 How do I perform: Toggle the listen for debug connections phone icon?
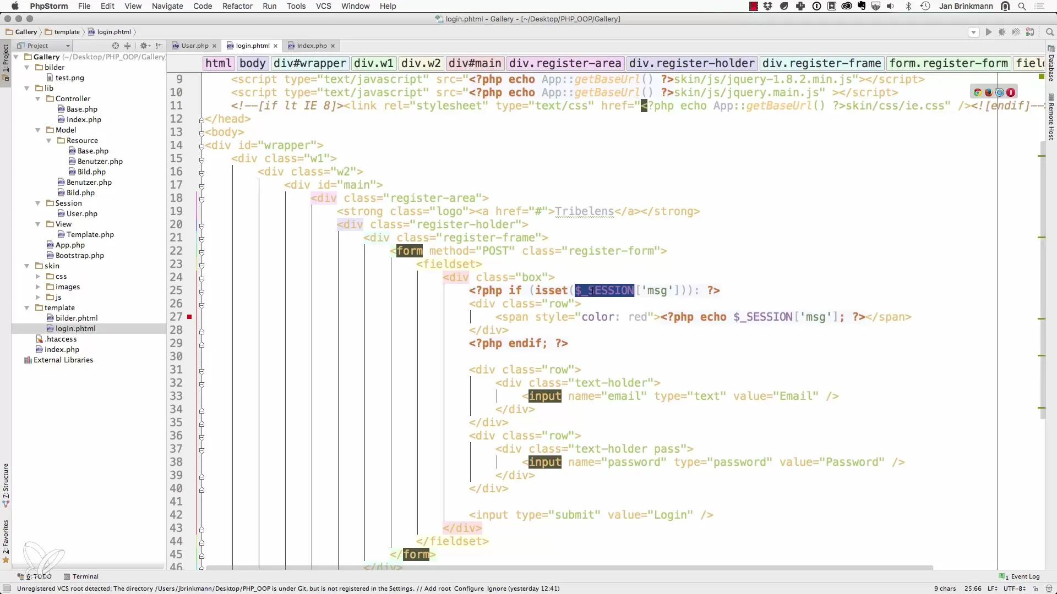[1030, 32]
